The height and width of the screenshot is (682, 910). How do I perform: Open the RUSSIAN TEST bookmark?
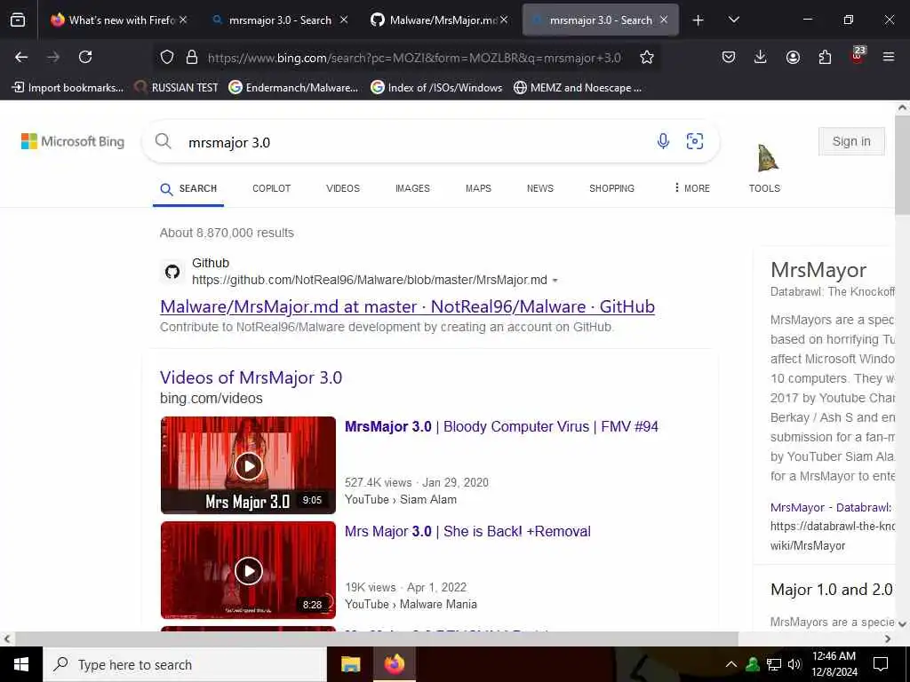pos(177,88)
